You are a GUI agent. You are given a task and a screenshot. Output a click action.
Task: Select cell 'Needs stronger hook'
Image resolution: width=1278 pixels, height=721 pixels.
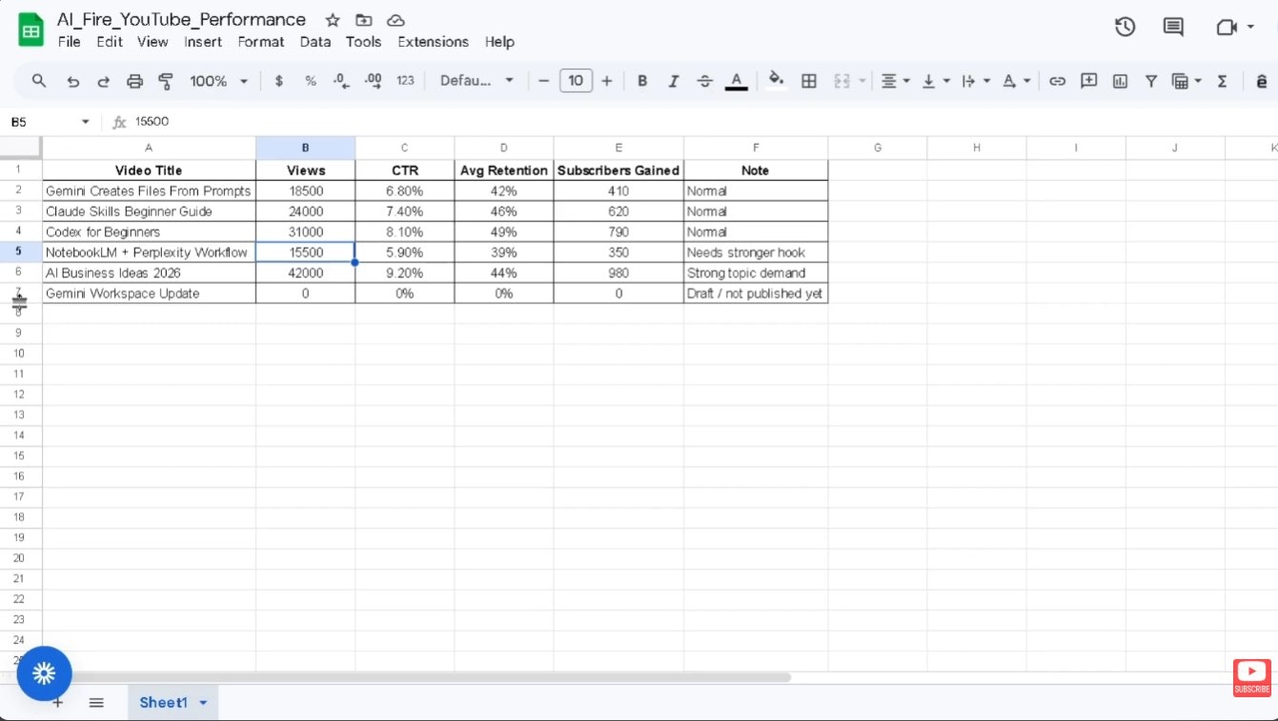point(756,252)
